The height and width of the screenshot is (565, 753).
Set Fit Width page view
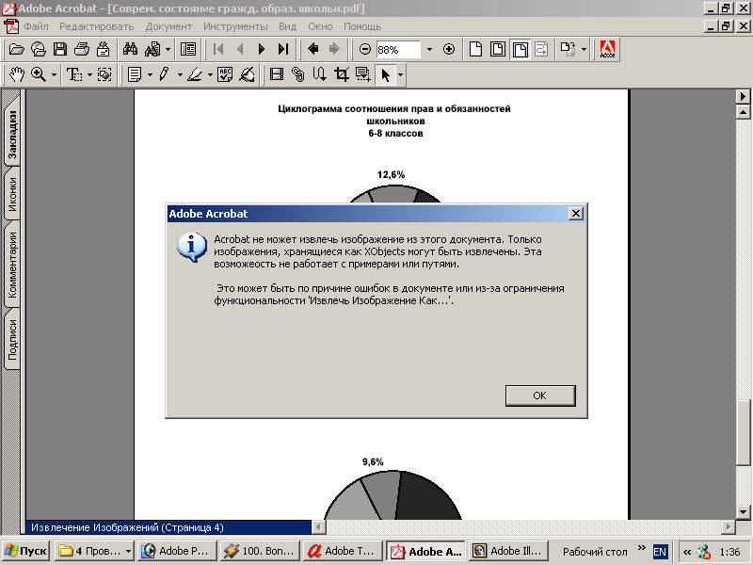tap(521, 49)
